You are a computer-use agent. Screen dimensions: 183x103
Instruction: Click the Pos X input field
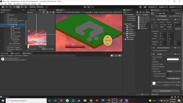(163, 25)
